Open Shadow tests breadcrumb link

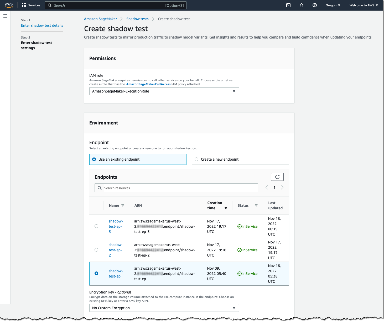pos(137,19)
